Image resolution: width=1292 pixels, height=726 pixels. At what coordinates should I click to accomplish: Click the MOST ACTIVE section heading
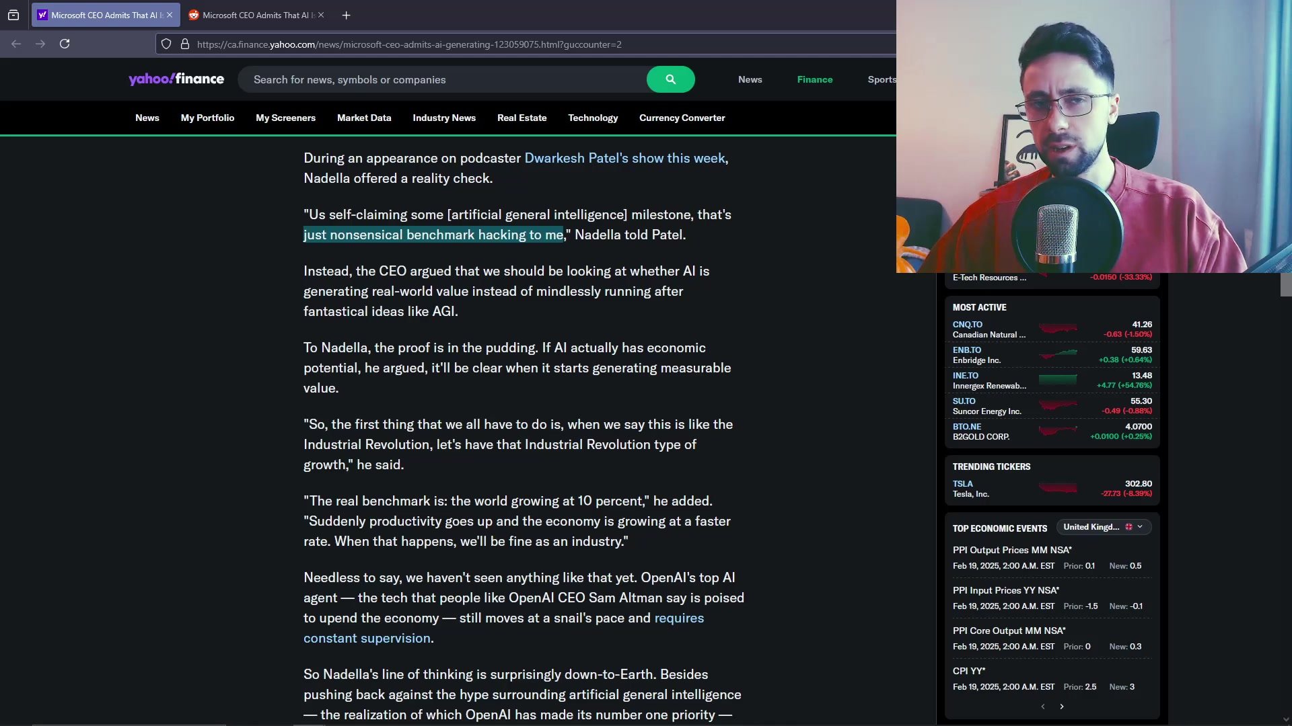click(x=979, y=307)
